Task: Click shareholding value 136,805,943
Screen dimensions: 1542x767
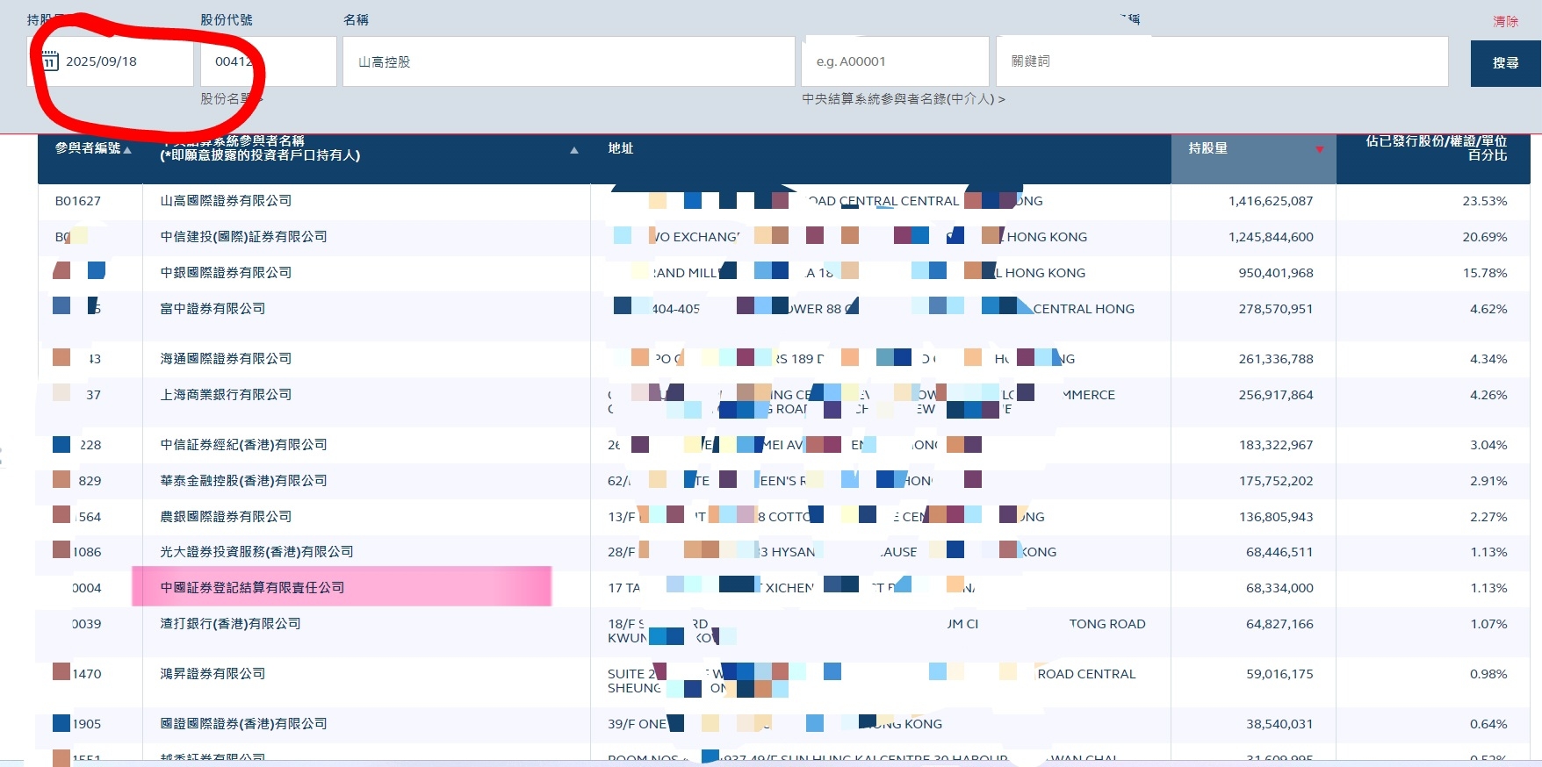Action: (1276, 517)
